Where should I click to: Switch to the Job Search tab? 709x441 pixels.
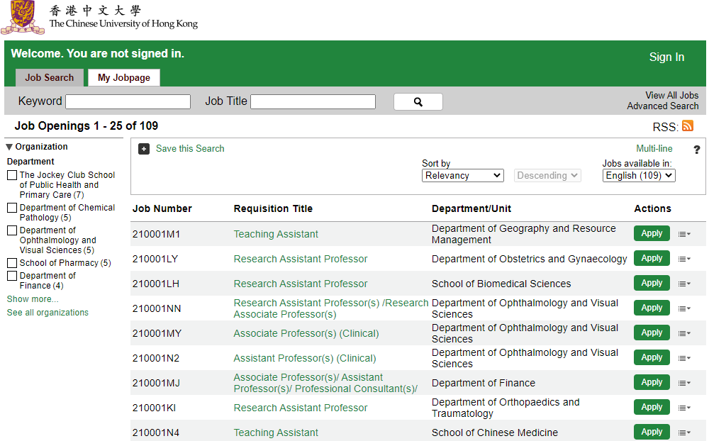click(50, 78)
